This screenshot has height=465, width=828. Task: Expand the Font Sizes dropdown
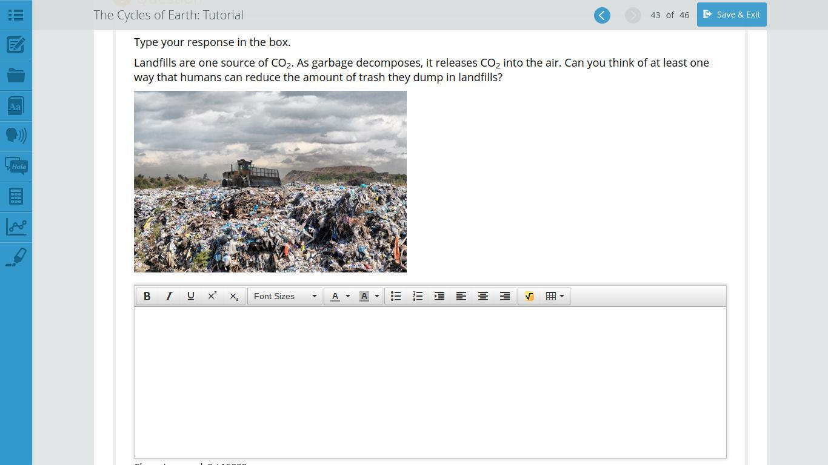(284, 296)
